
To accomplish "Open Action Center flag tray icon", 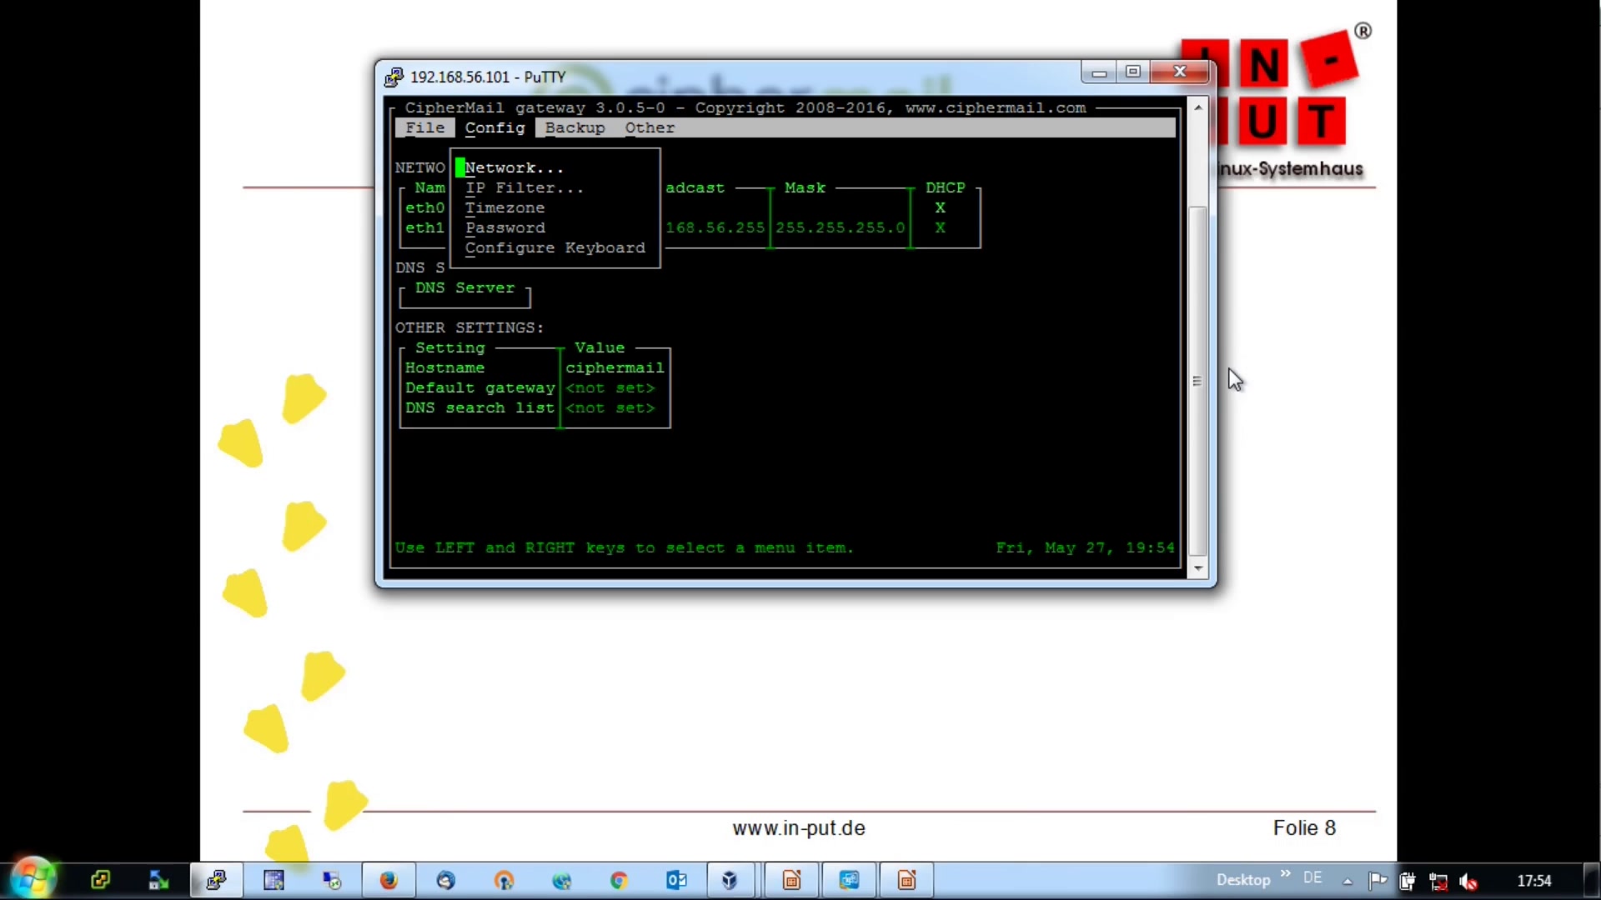I will click(x=1378, y=880).
